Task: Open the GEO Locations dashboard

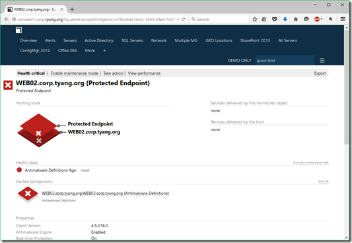Action: pos(219,40)
